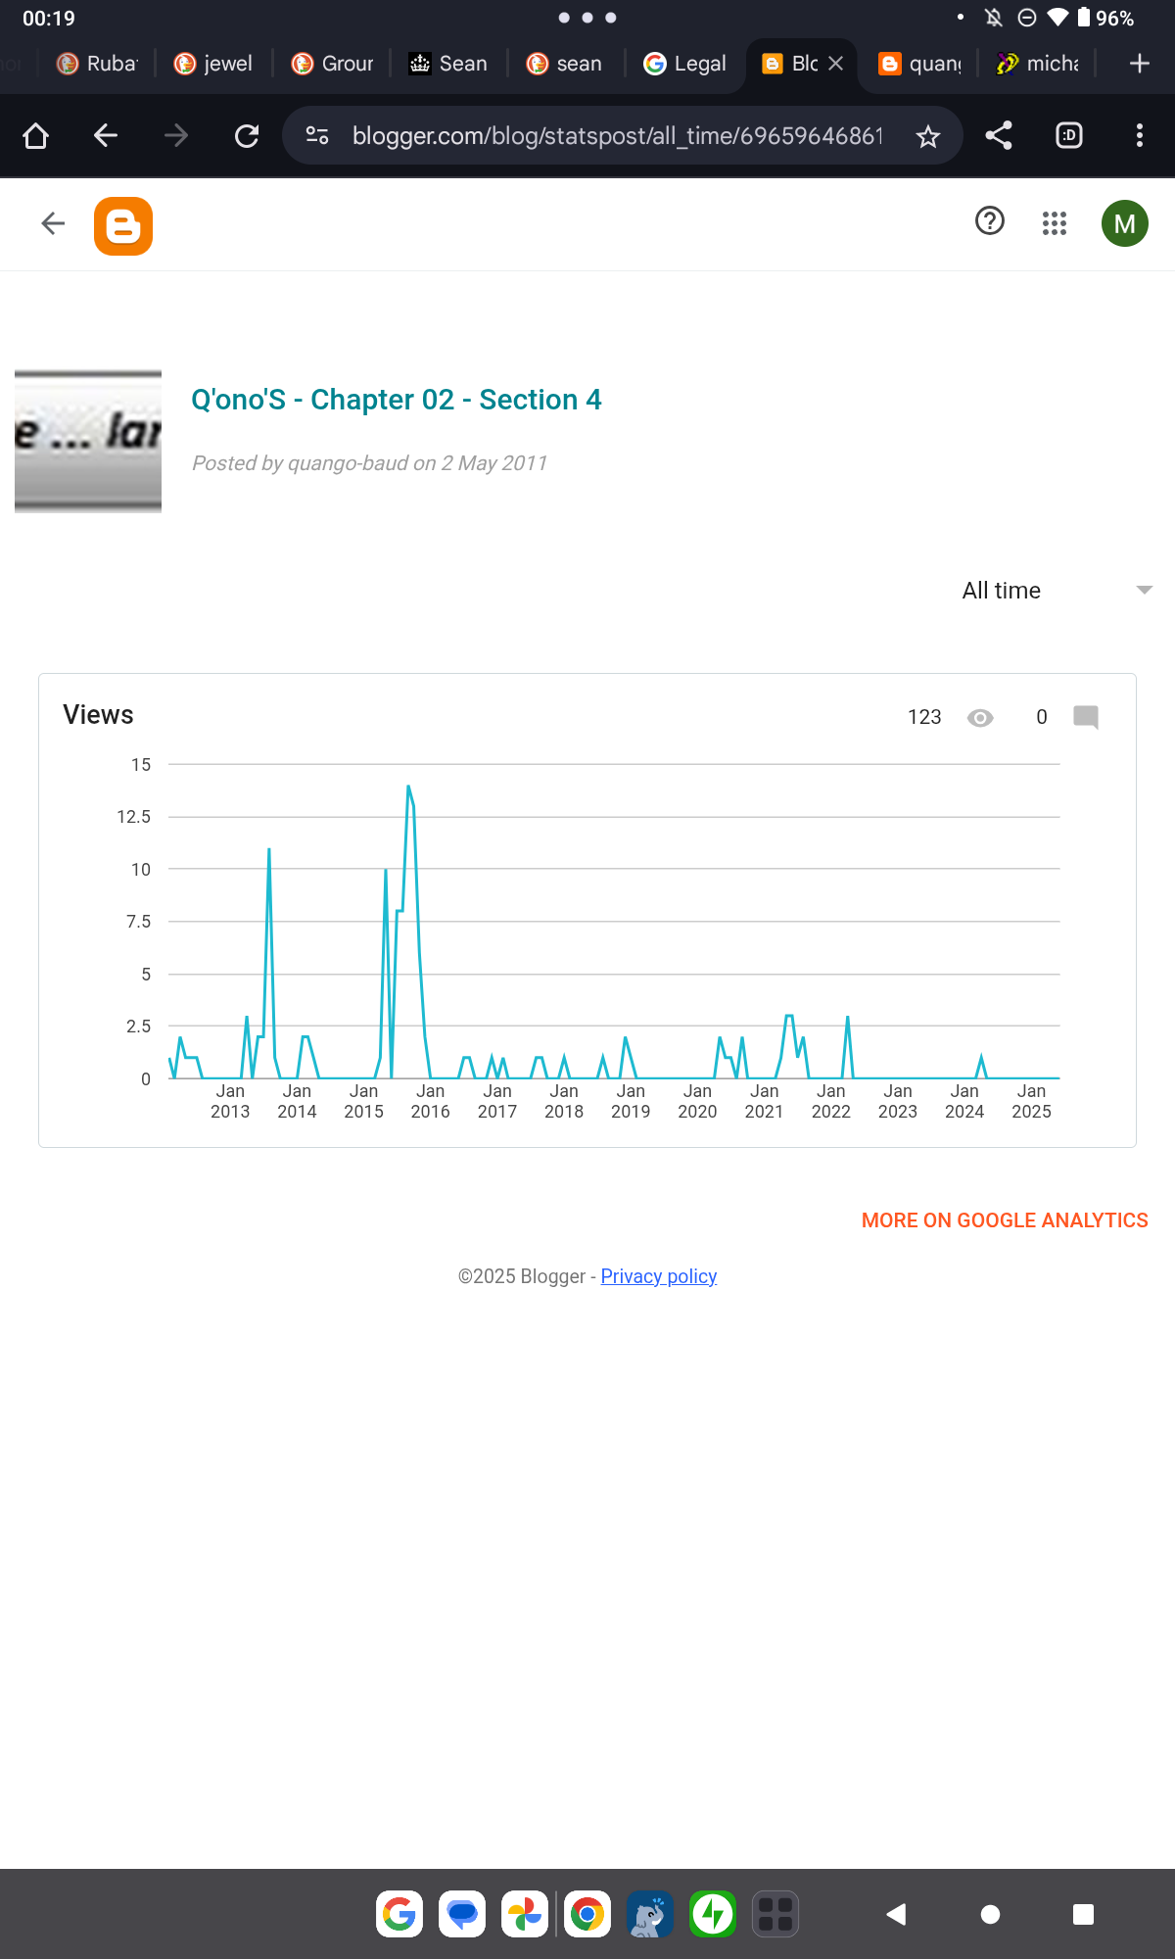1175x1959 pixels.
Task: Open the tab switcher counter button
Action: click(x=1069, y=135)
